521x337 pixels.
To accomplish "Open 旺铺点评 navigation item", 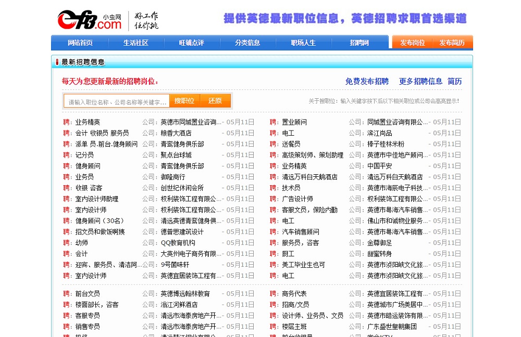I will click(x=192, y=43).
